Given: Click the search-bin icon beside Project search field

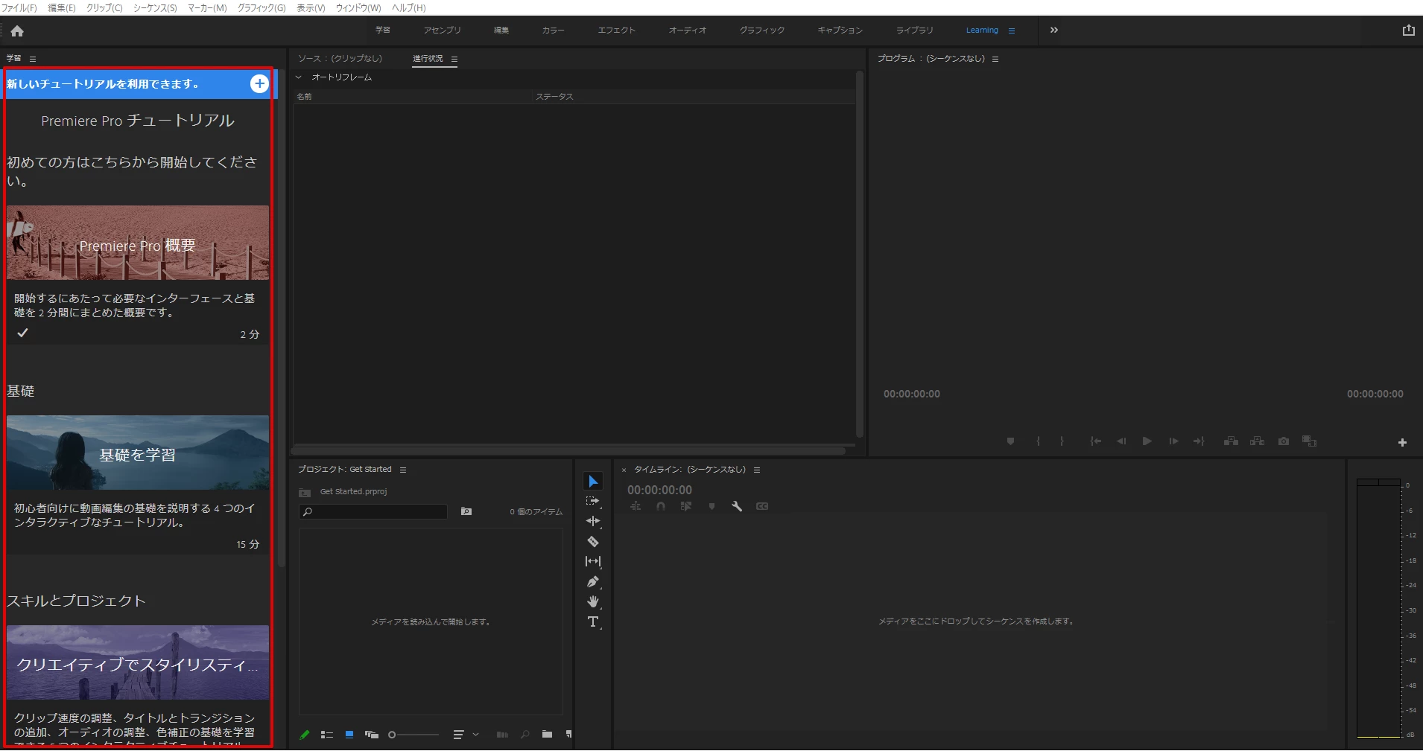Looking at the screenshot, I should pos(466,511).
